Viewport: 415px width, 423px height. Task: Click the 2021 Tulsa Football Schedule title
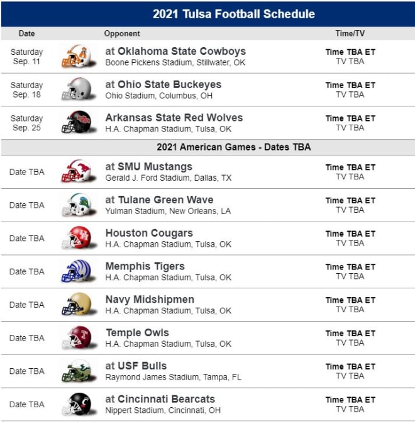pyautogui.click(x=234, y=14)
